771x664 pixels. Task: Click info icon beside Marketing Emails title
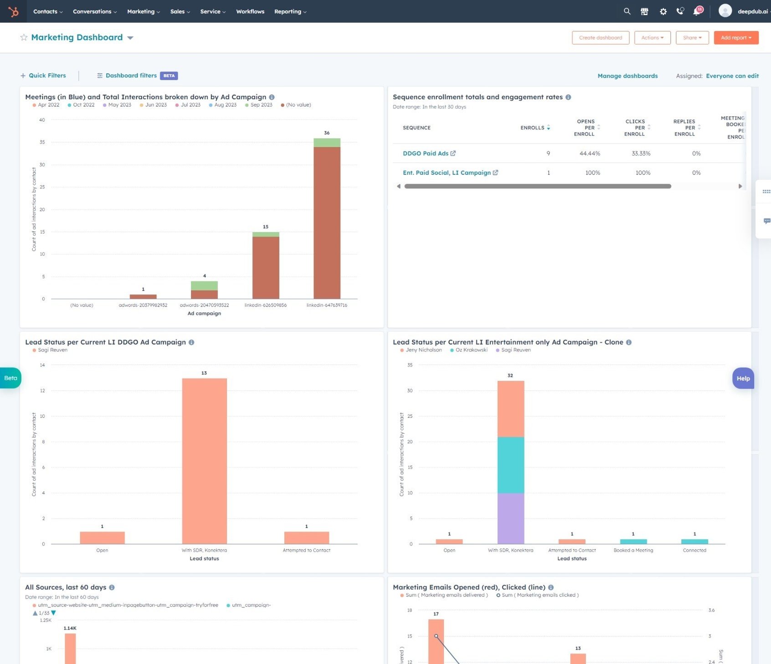(551, 587)
